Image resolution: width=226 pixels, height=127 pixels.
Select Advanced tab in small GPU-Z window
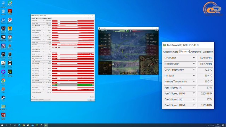(x=44, y=18)
